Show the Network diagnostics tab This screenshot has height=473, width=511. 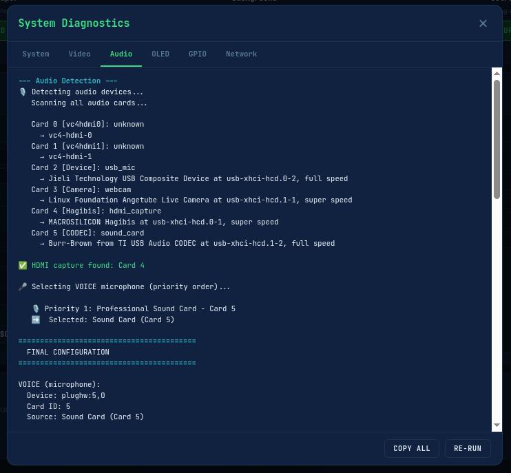241,54
